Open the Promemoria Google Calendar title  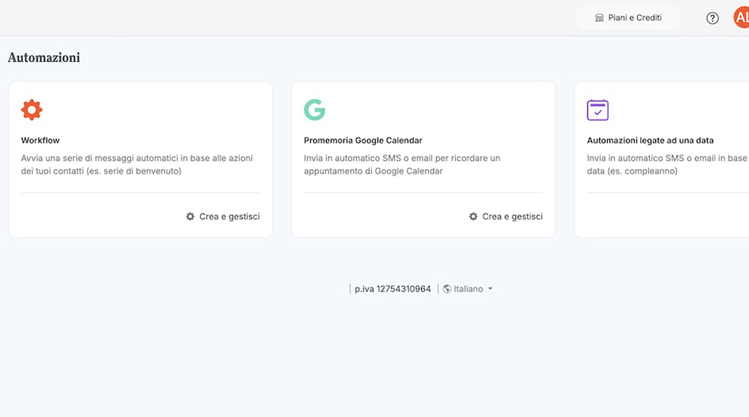[363, 141]
